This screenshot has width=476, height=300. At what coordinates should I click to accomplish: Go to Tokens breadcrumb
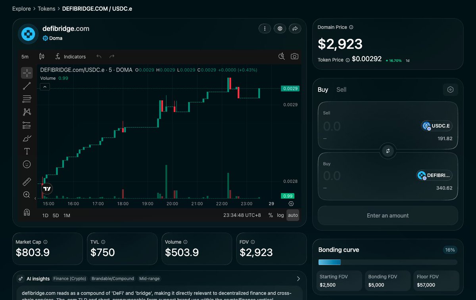pos(46,9)
